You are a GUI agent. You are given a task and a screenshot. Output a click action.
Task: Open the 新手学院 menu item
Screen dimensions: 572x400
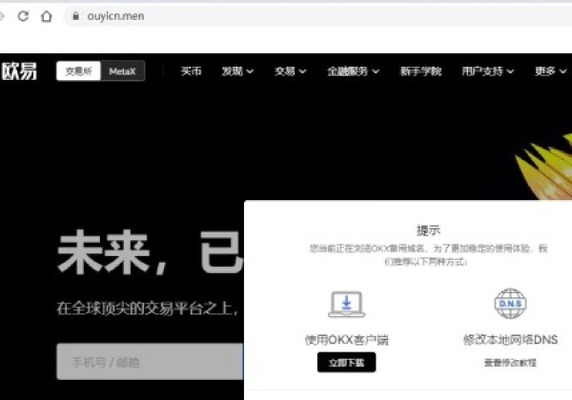(421, 71)
